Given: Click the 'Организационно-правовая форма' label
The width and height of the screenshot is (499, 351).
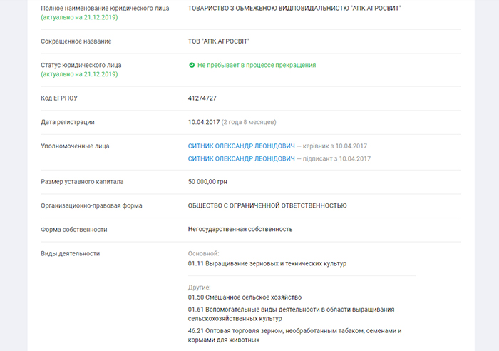Looking at the screenshot, I should click(x=91, y=205).
